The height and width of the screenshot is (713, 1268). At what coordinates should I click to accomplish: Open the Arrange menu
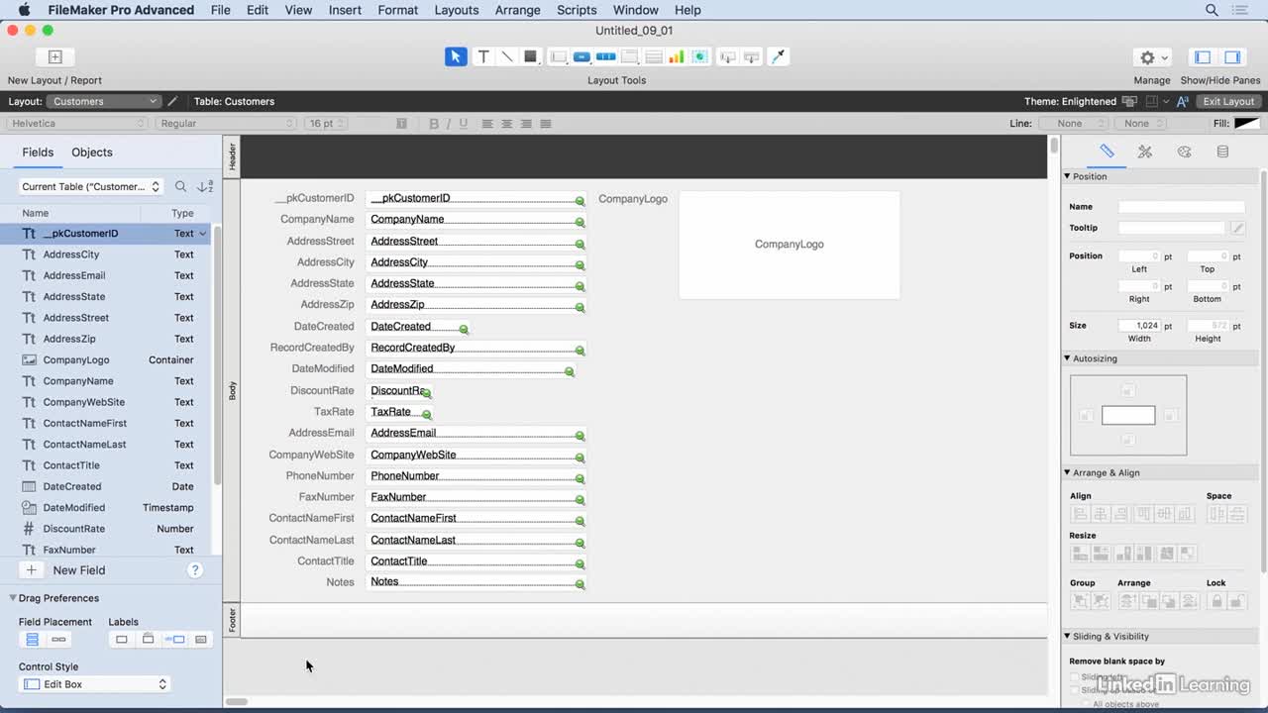click(518, 10)
